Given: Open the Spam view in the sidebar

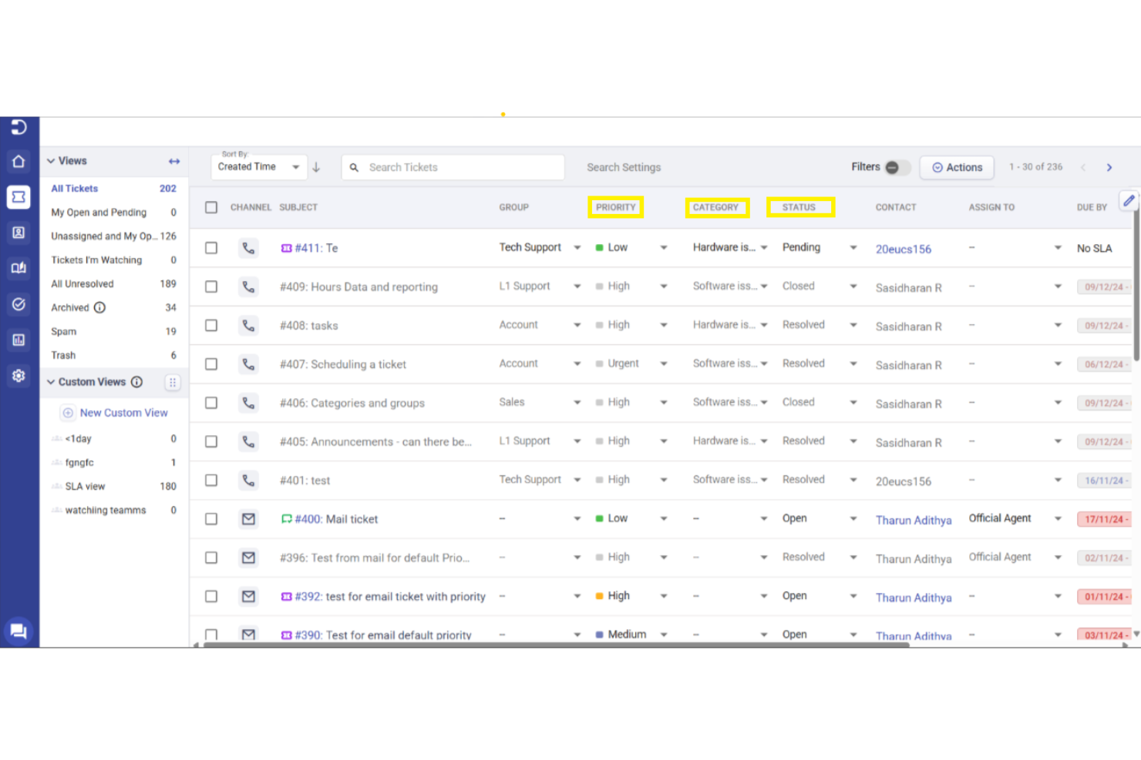Looking at the screenshot, I should coord(63,331).
